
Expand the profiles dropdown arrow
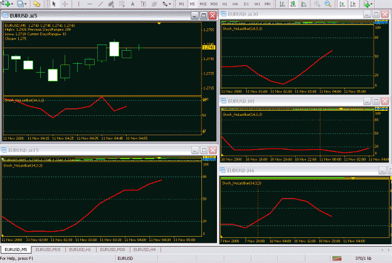tap(26, 4)
